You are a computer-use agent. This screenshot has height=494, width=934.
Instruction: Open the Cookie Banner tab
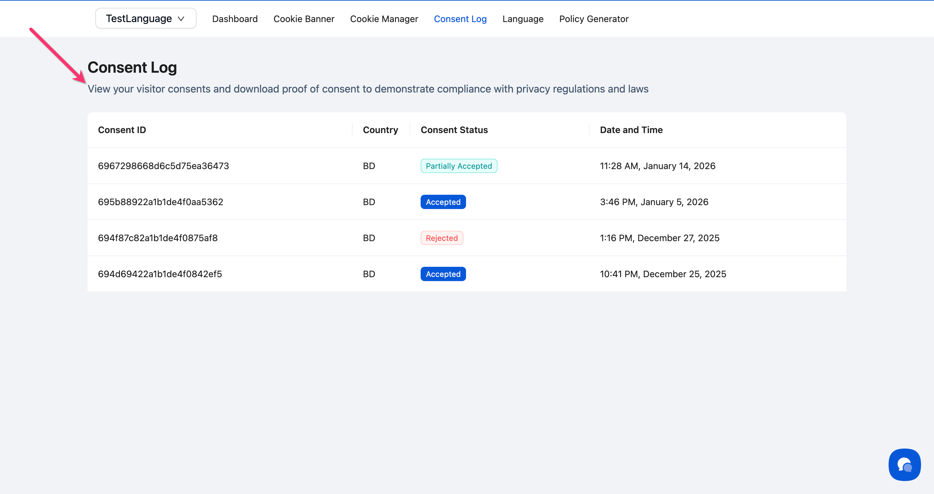[304, 19]
